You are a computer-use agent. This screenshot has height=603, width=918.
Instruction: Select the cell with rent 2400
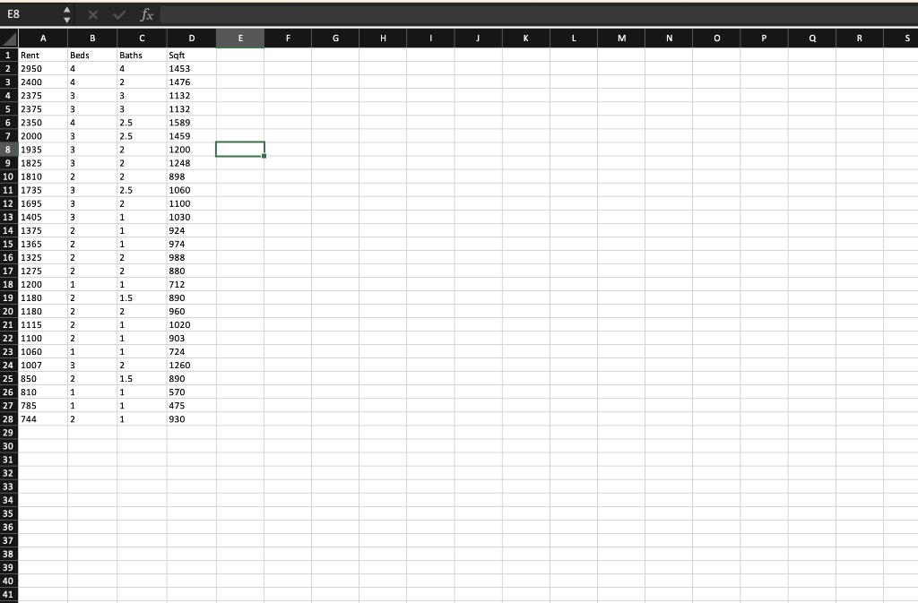[43, 82]
